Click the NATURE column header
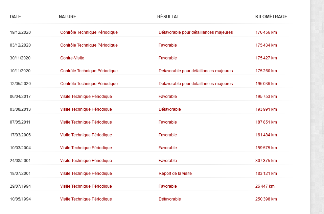The image size is (324, 214). (x=67, y=17)
